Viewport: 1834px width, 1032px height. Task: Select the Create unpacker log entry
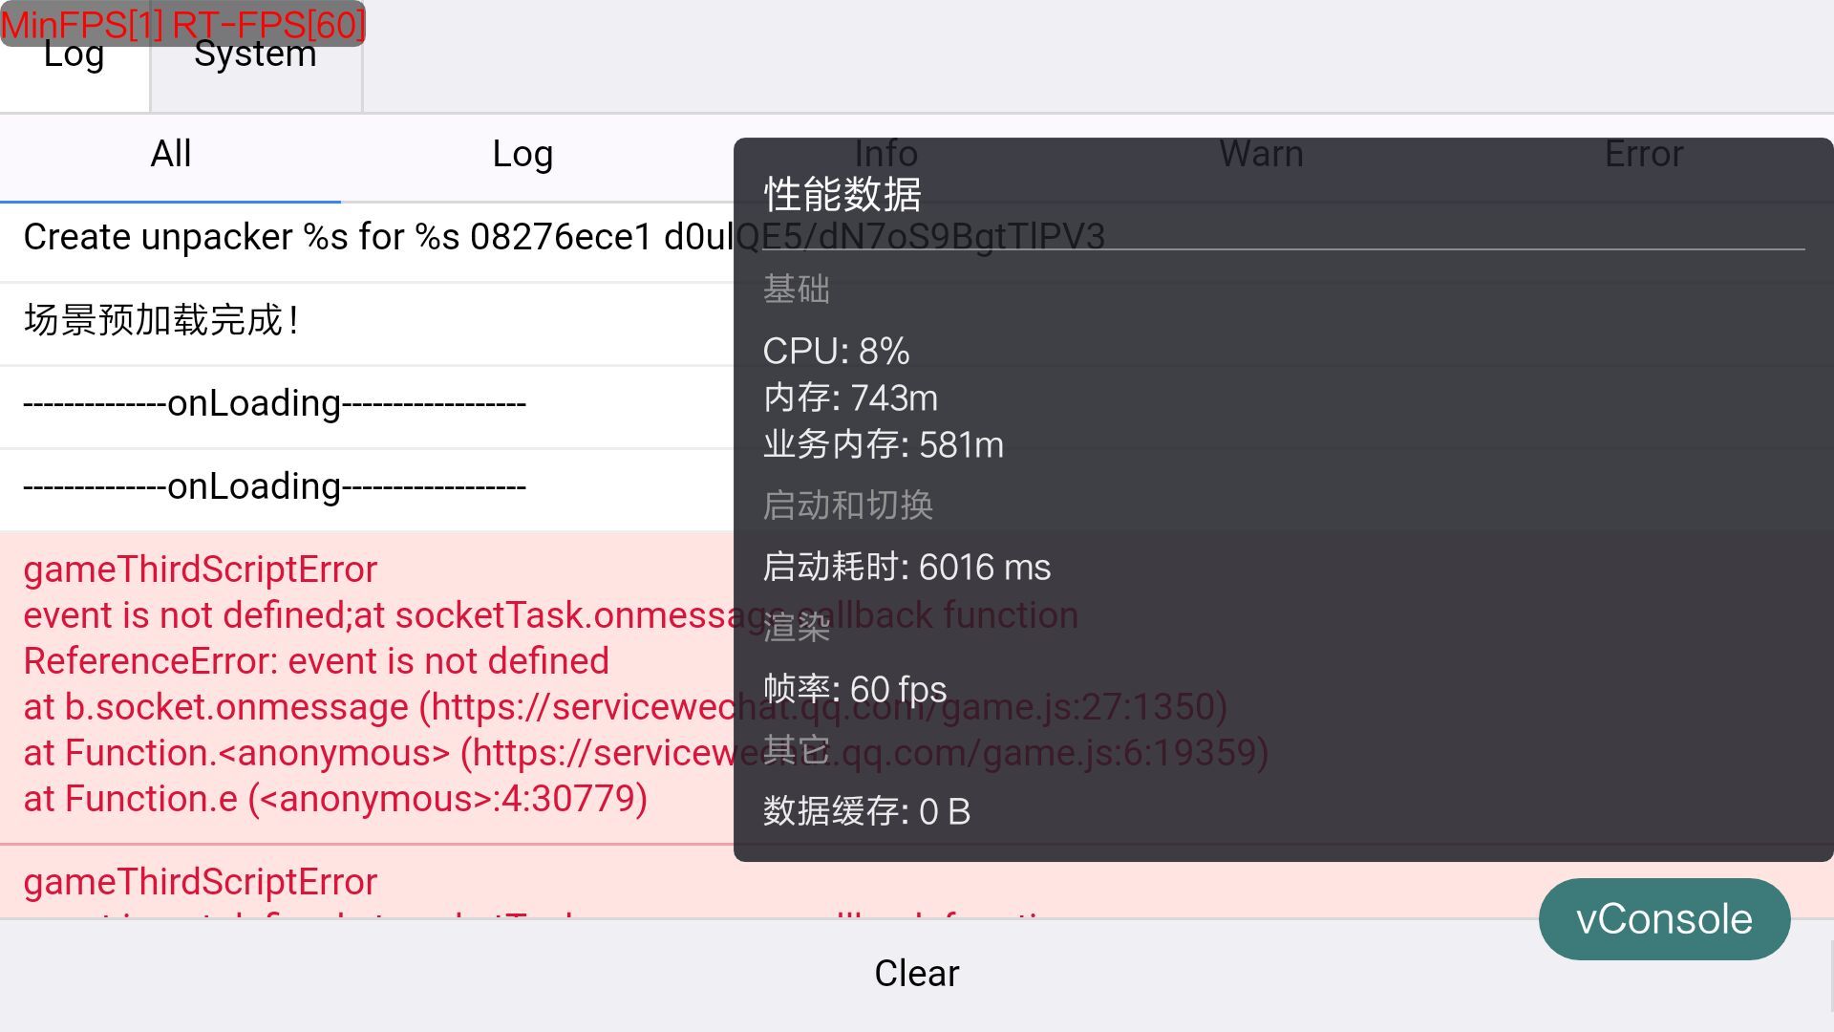coord(373,238)
